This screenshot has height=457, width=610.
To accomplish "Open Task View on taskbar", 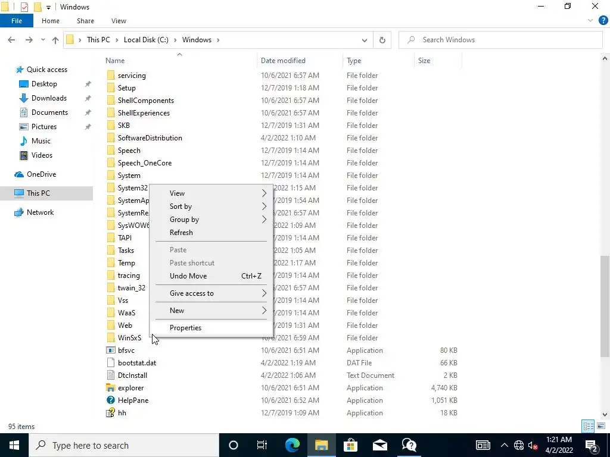I will (262, 445).
